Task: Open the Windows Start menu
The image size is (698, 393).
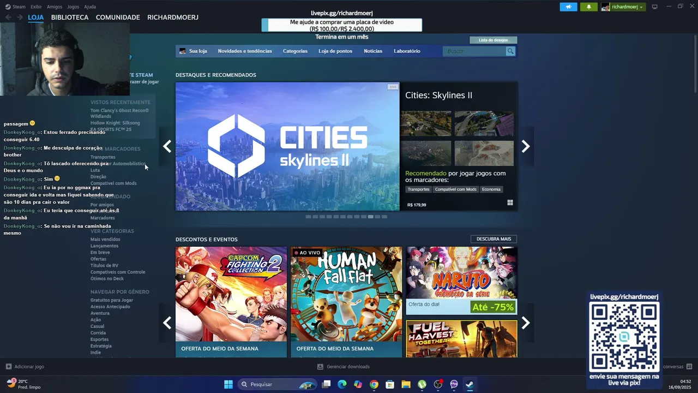Action: [x=228, y=384]
